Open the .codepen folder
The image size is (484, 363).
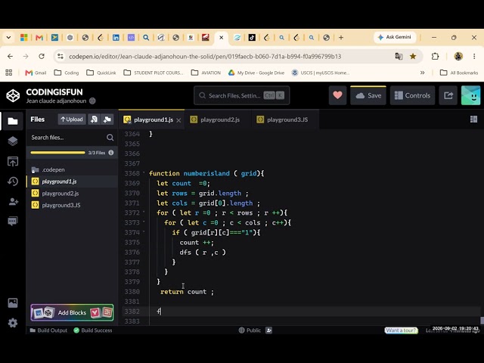(73, 169)
